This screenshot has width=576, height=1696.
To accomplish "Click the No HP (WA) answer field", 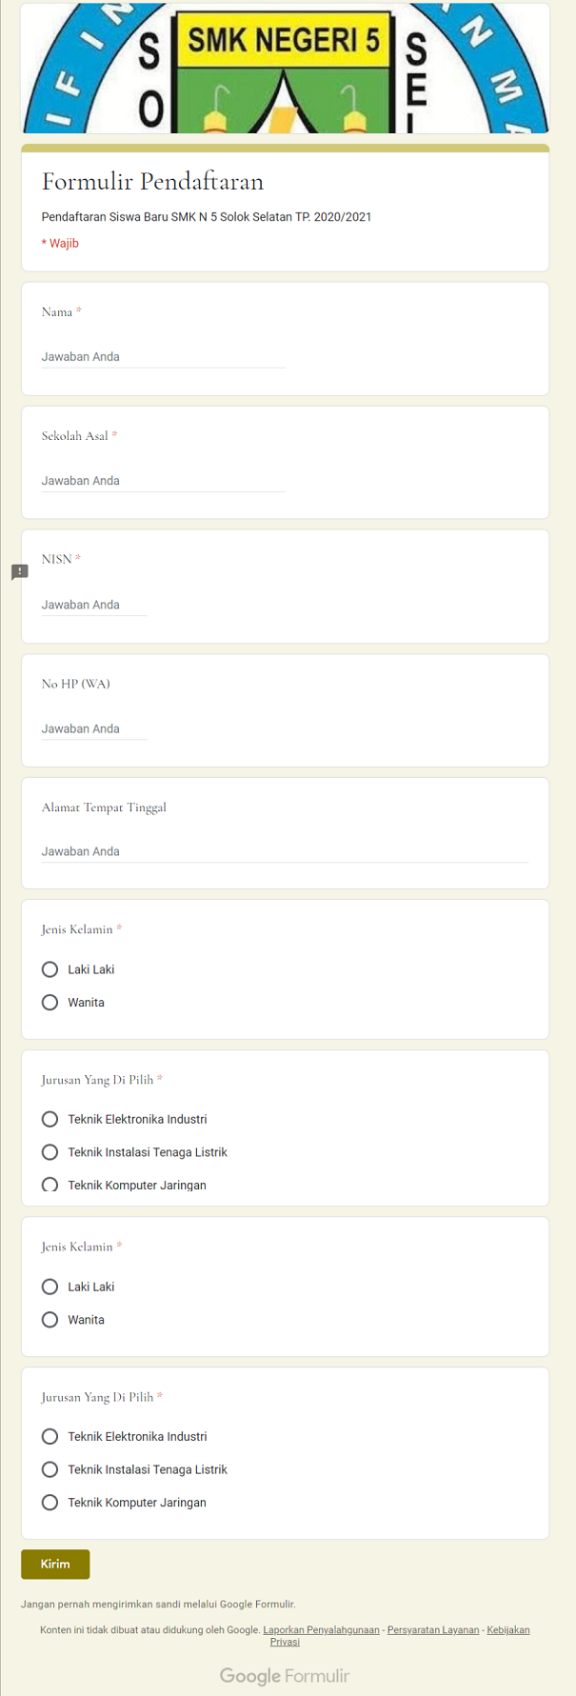I will (94, 728).
